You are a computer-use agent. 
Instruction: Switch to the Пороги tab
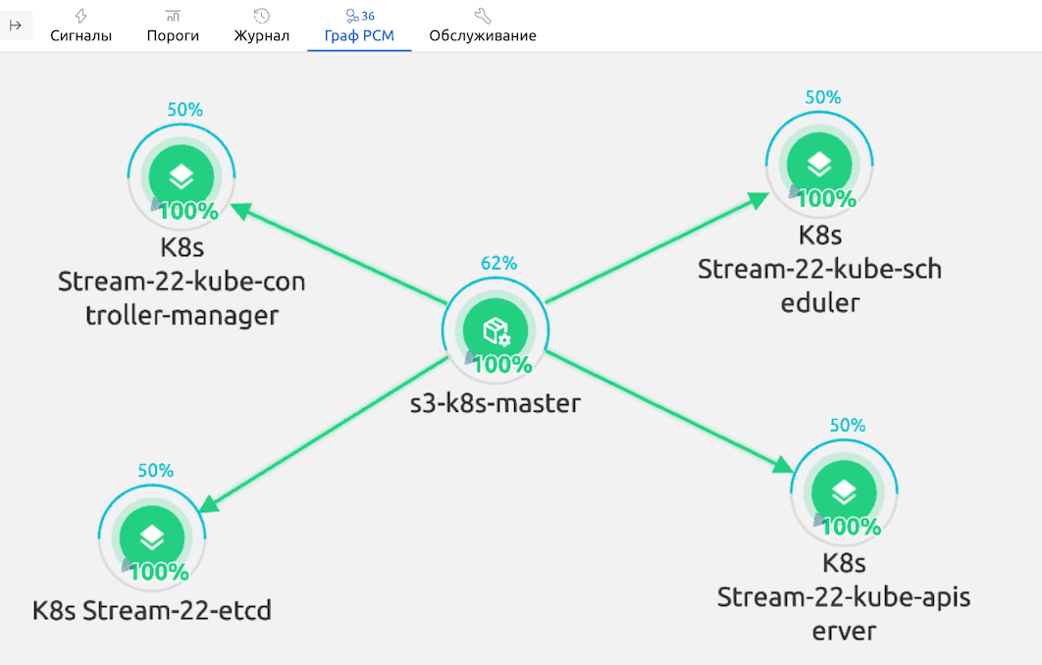click(173, 26)
